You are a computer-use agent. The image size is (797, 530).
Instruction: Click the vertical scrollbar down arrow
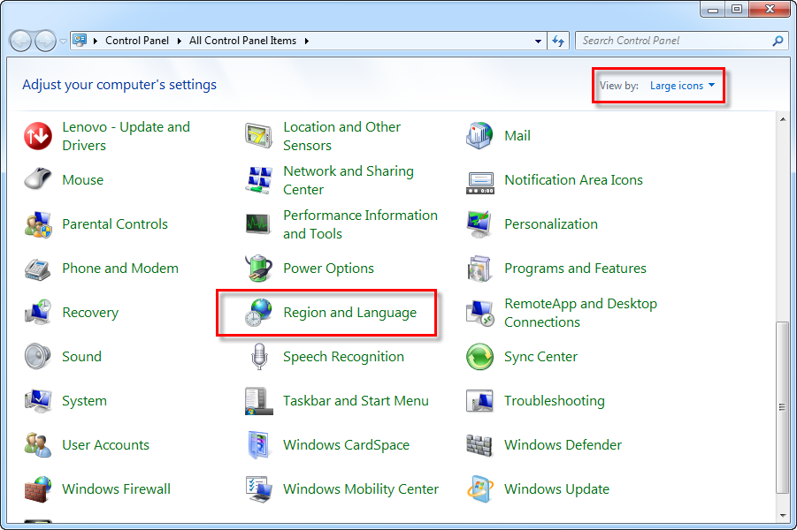(x=782, y=513)
